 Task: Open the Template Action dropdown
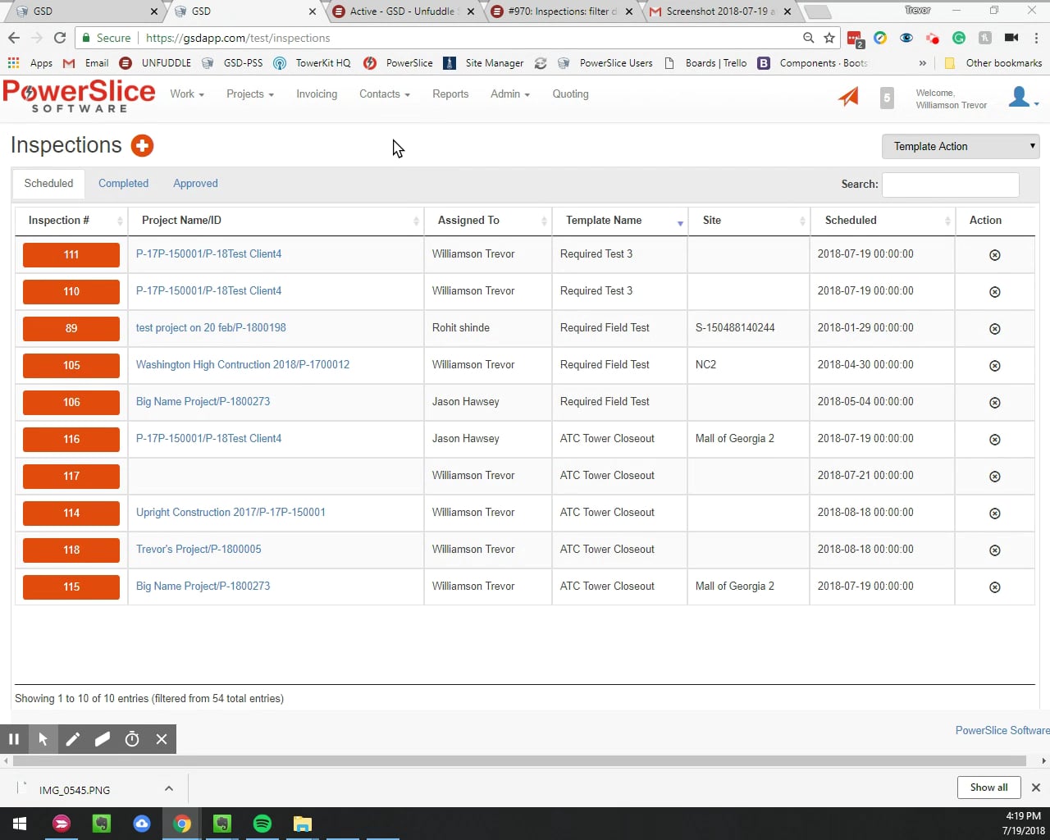click(x=961, y=146)
